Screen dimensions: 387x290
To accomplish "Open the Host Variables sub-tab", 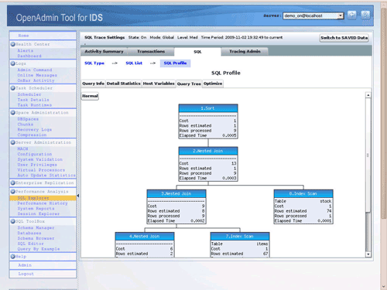I will coord(159,84).
